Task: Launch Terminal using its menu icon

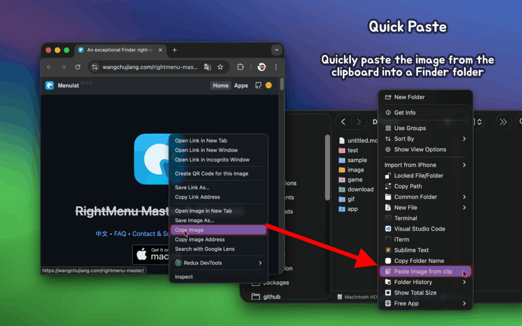Action: [388, 218]
